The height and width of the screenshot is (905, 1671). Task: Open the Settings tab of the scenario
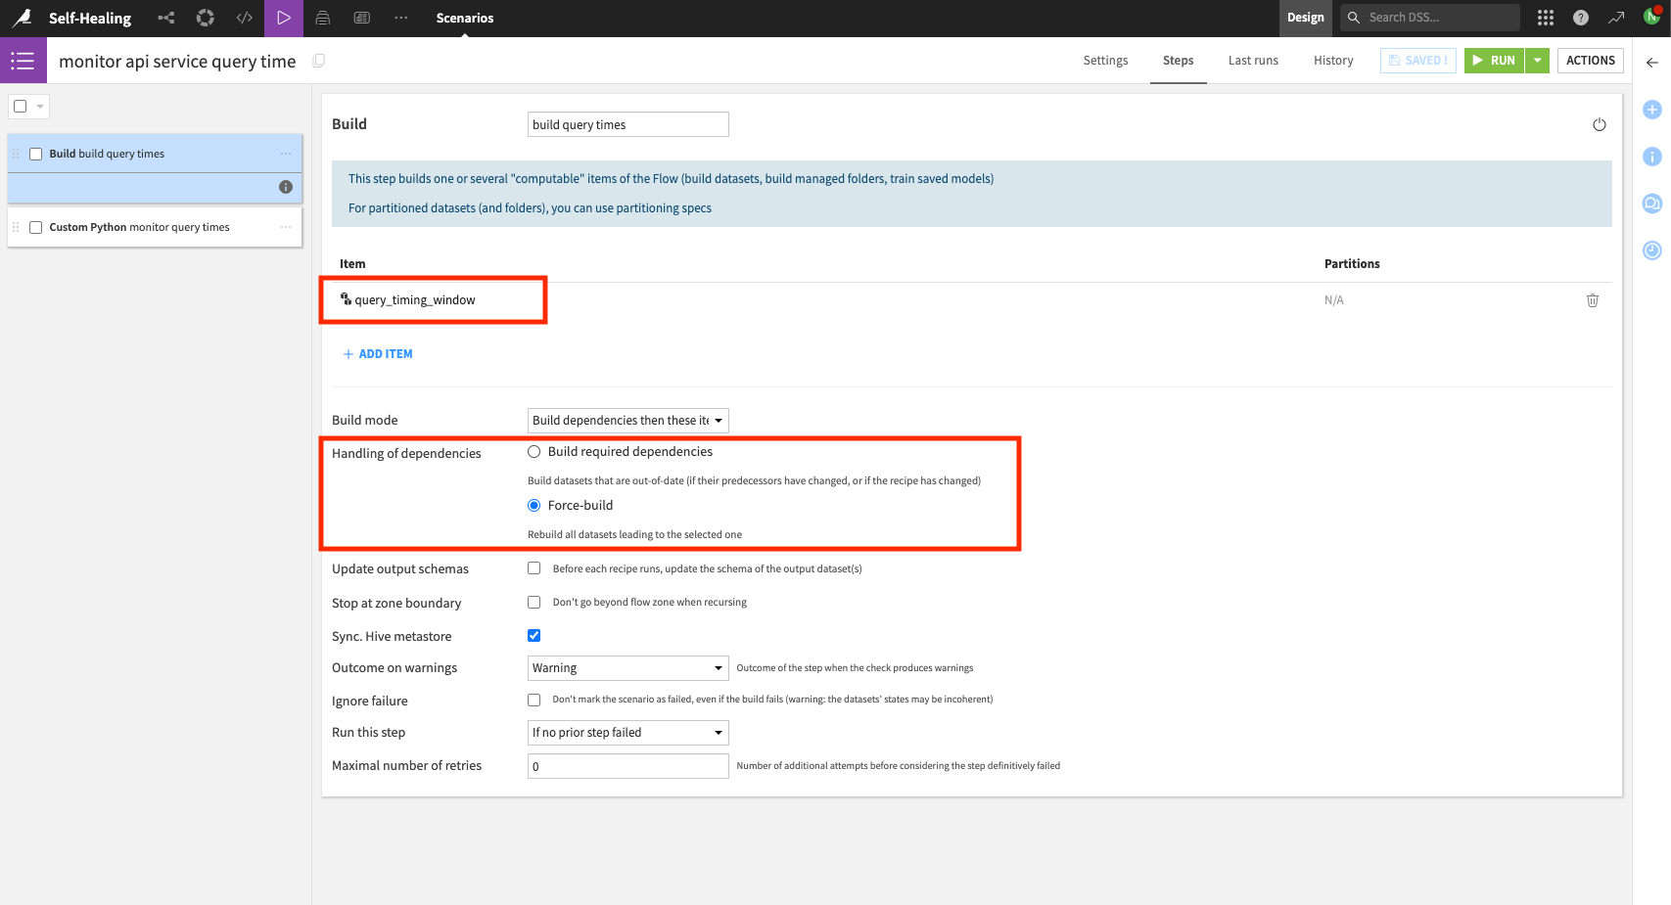click(1105, 60)
